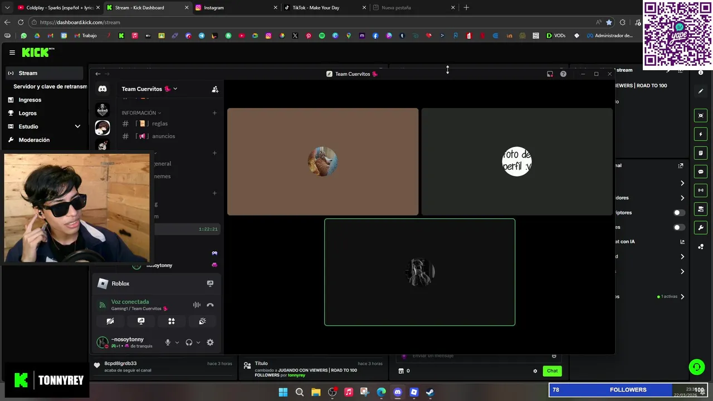Toggle lower switch in Kick channel panel
The width and height of the screenshot is (713, 401).
coord(679,227)
